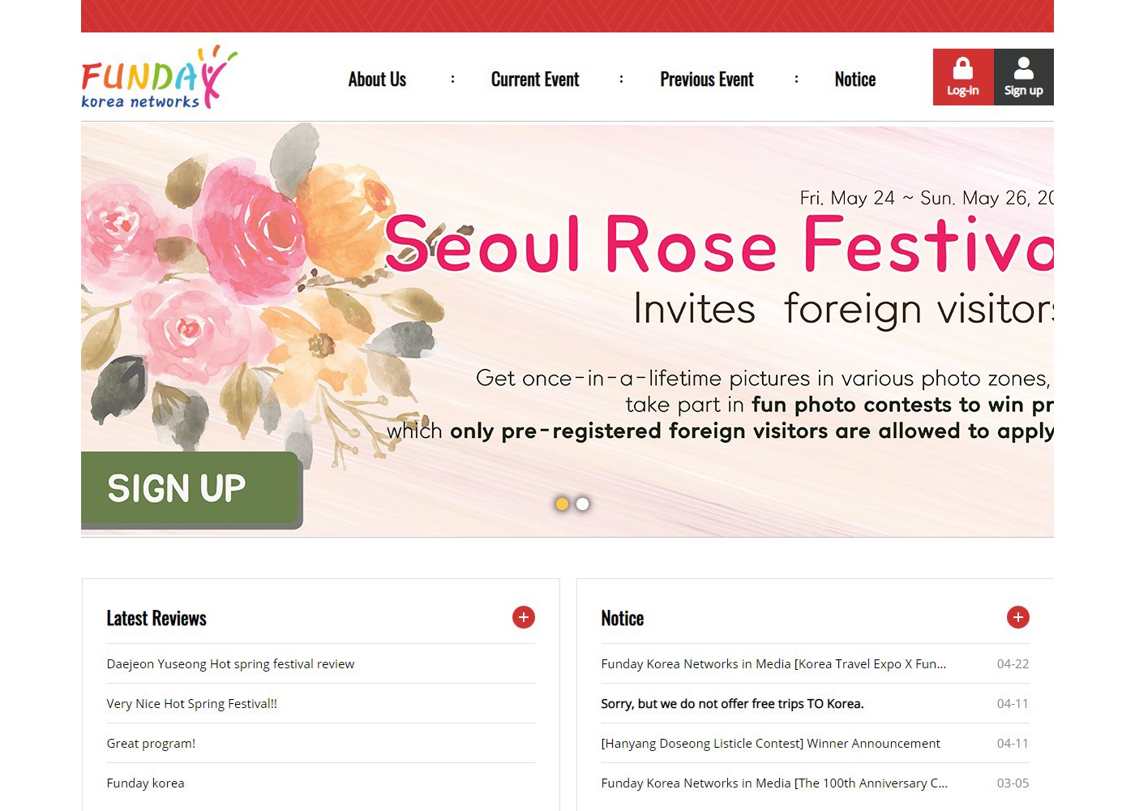Click the green SIGN UP button

[x=192, y=490]
